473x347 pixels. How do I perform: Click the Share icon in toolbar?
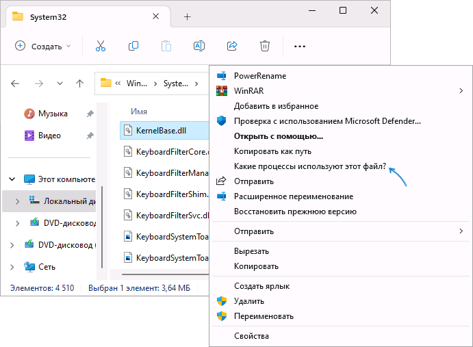coord(232,46)
